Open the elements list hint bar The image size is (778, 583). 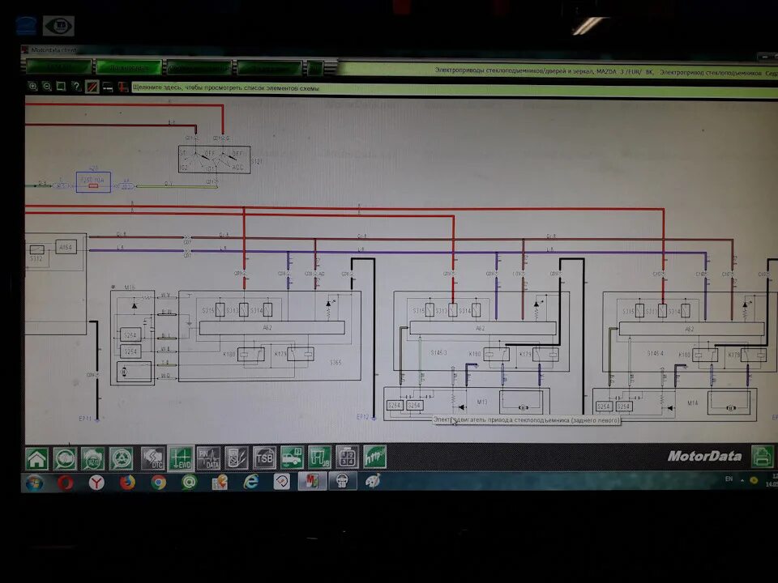[454, 89]
